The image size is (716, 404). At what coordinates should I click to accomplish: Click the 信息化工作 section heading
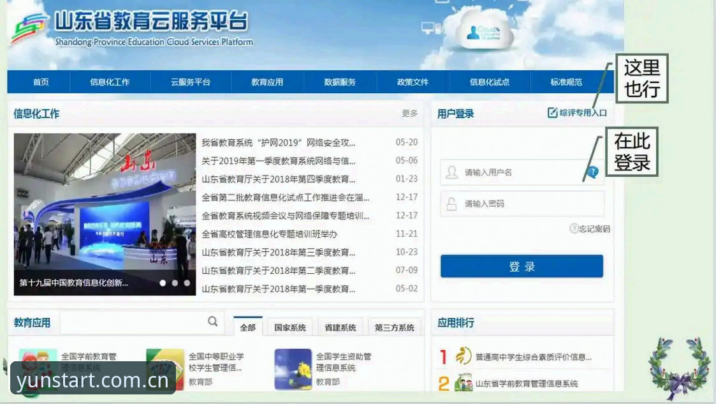36,114
